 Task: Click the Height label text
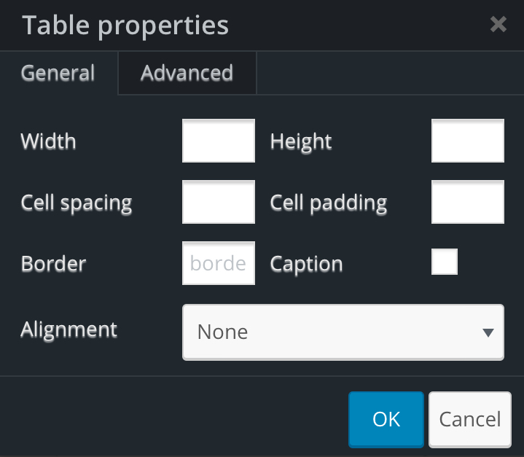[x=301, y=141]
